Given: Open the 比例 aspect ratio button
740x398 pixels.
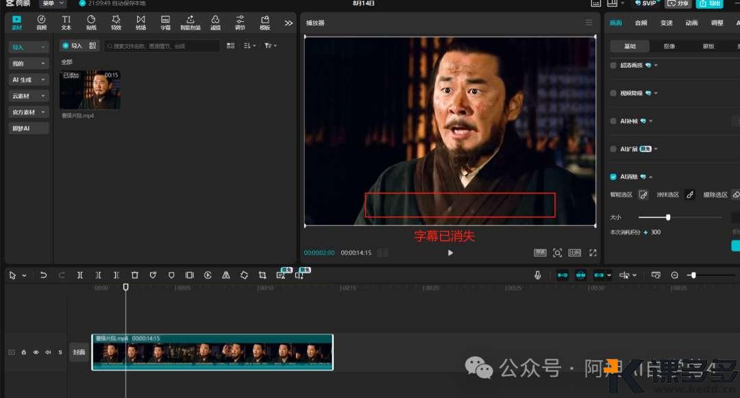Looking at the screenshot, I should (x=574, y=253).
